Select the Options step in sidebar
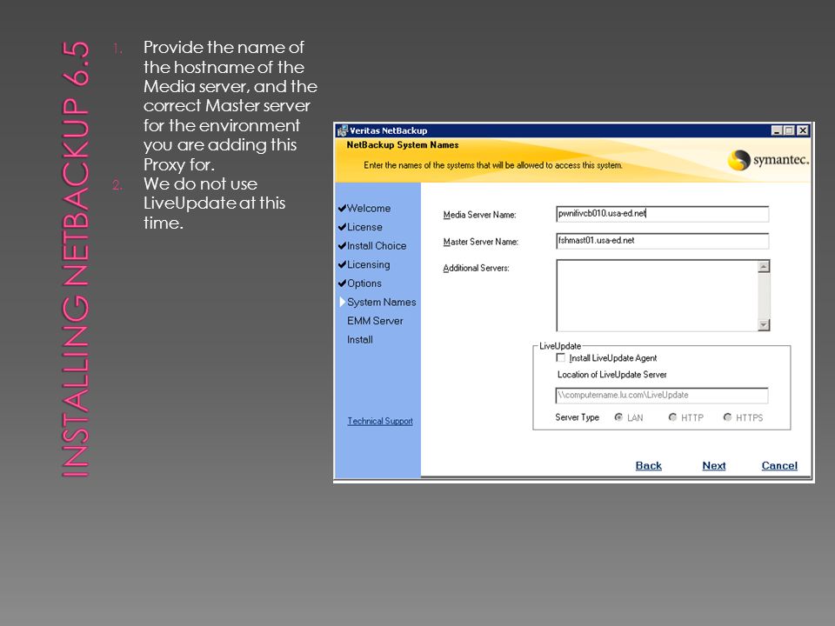This screenshot has width=835, height=626. (364, 283)
